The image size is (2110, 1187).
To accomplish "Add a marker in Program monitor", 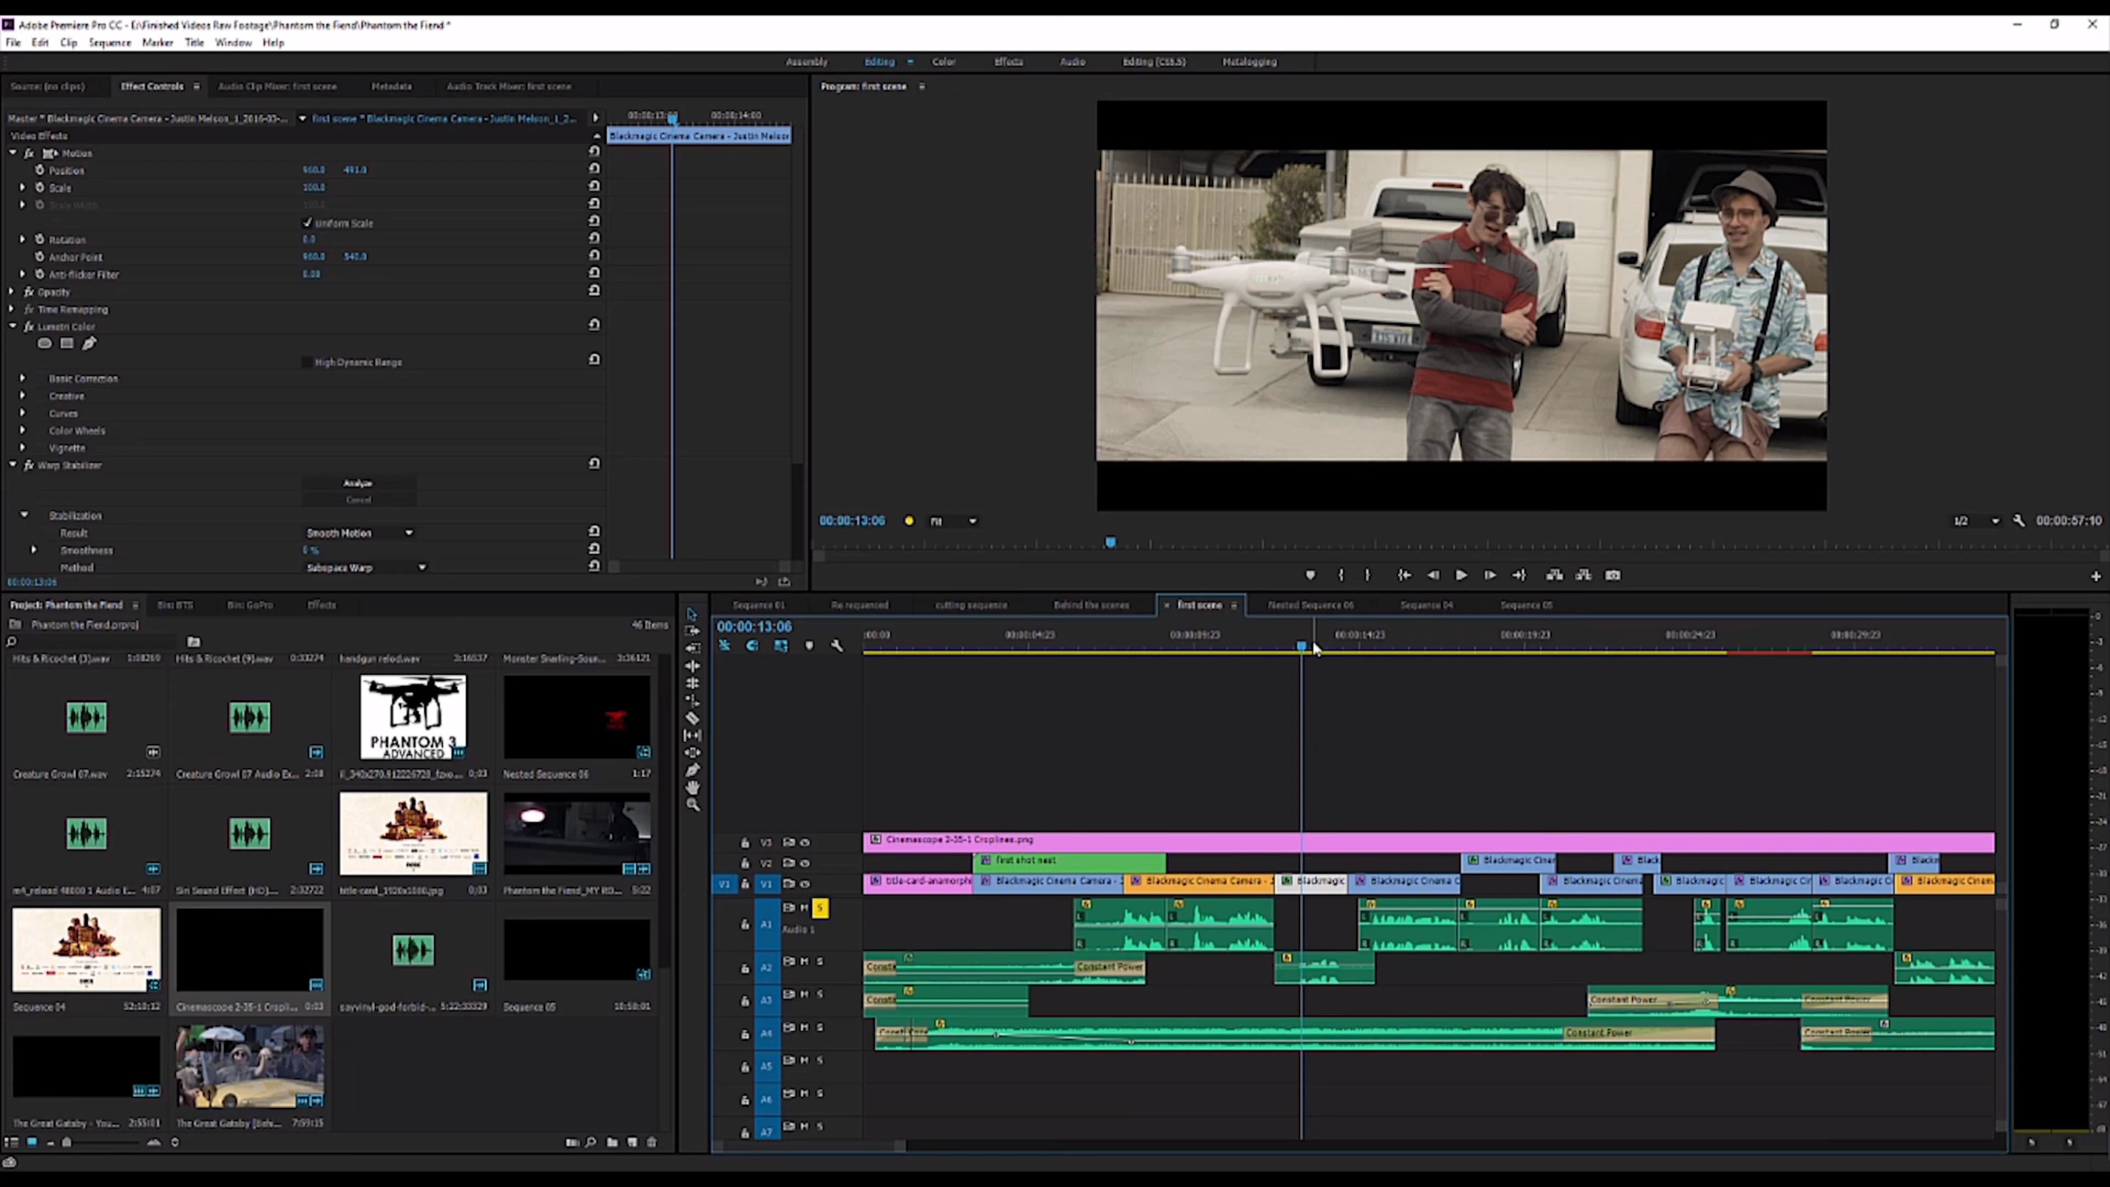I will pyautogui.click(x=1310, y=575).
